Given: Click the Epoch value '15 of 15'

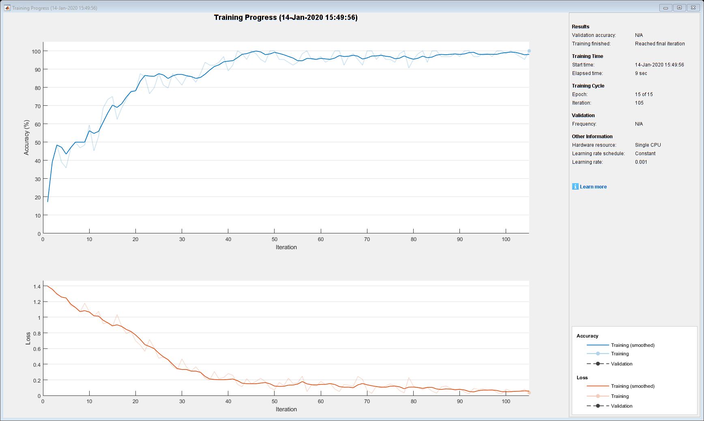Looking at the screenshot, I should (644, 94).
